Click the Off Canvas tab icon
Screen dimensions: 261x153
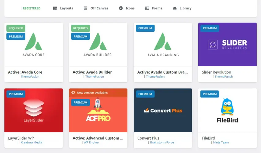point(86,8)
